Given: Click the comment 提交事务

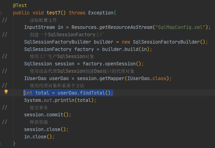Looking at the screenshot, I should (x=39, y=107).
